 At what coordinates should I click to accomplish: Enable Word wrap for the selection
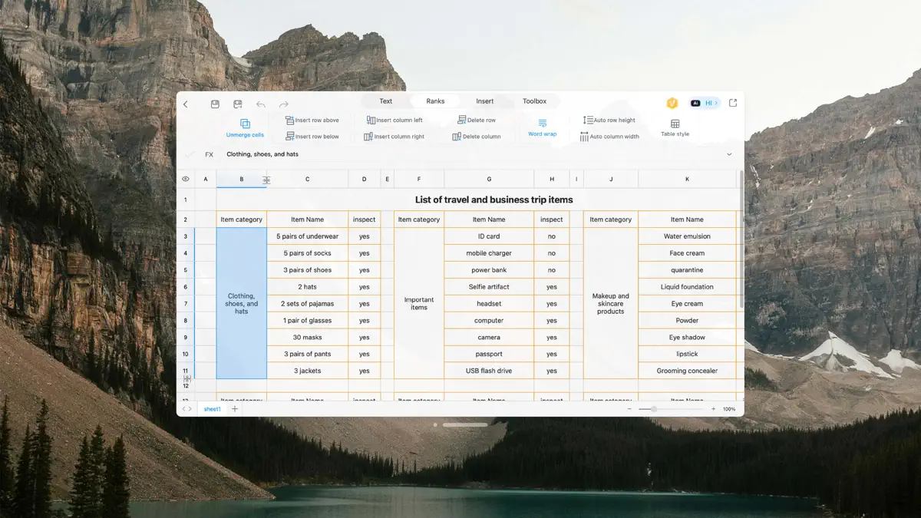tap(543, 127)
